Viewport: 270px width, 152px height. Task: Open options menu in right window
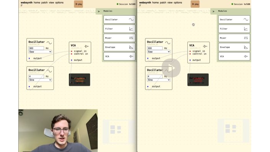[178, 3]
